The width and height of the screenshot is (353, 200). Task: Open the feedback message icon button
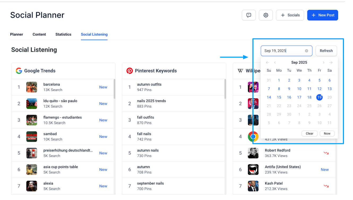click(x=249, y=15)
